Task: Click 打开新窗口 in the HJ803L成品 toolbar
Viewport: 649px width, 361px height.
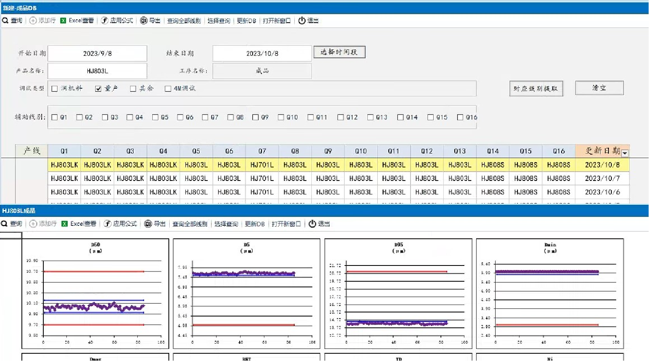Action: click(x=286, y=224)
